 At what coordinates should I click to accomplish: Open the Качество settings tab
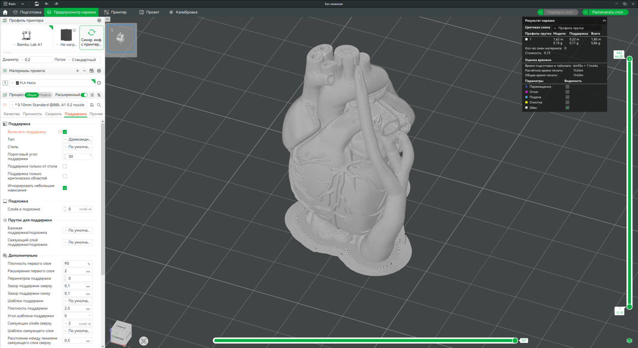click(12, 114)
